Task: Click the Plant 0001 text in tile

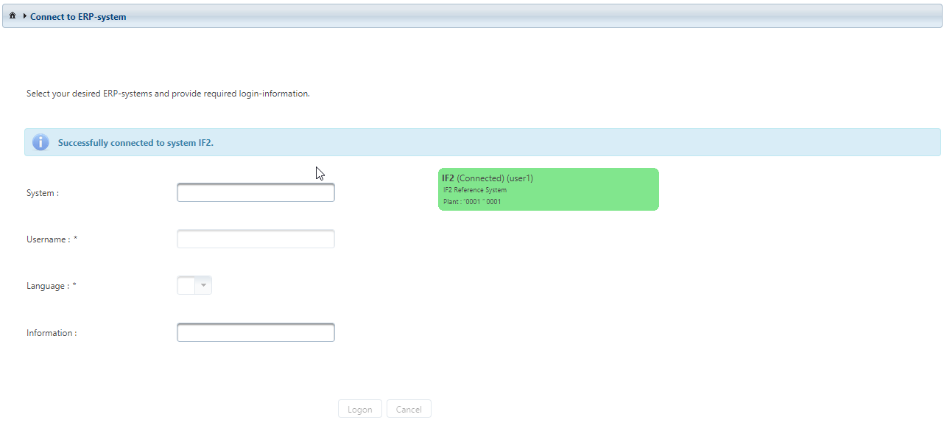Action: (472, 202)
